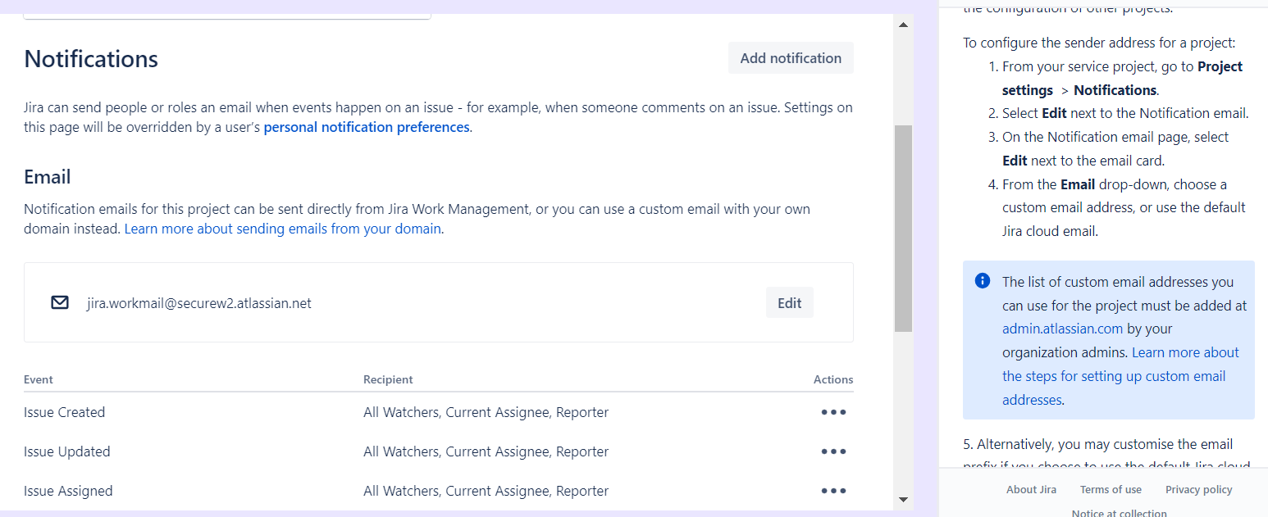Click the Issue Assigned event row label
The width and height of the screenshot is (1268, 517).
(68, 491)
